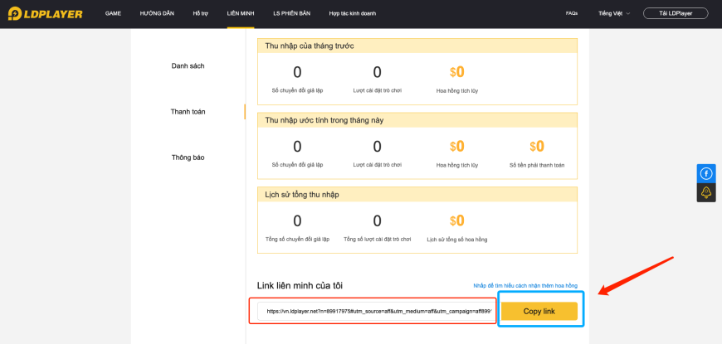
Task: Select Thông báo in the sidebar
Action: (188, 157)
